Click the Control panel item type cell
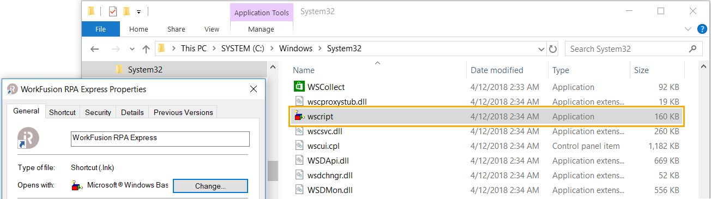Screen dimensions: 711x199 (x=586, y=146)
